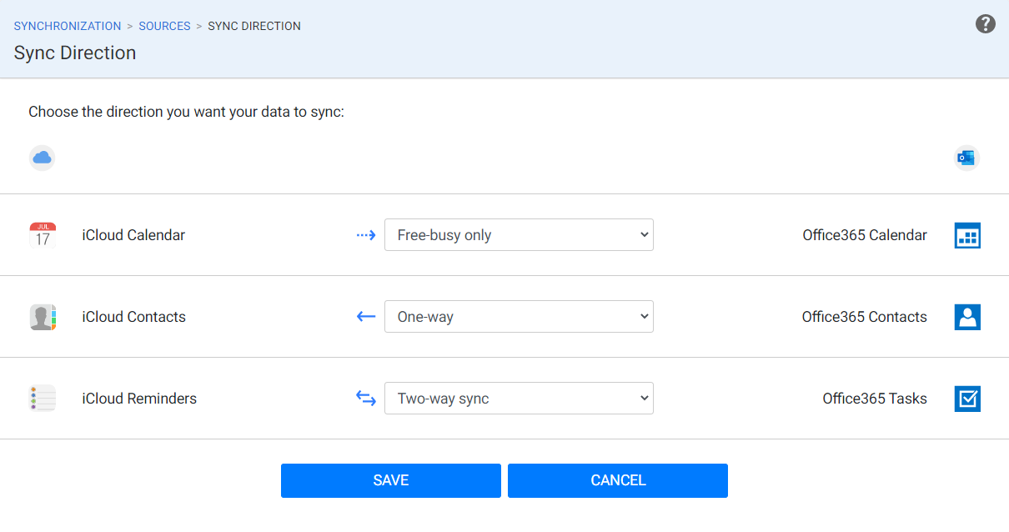The image size is (1009, 532).
Task: Click the iCloud Contacts icon
Action: [43, 317]
